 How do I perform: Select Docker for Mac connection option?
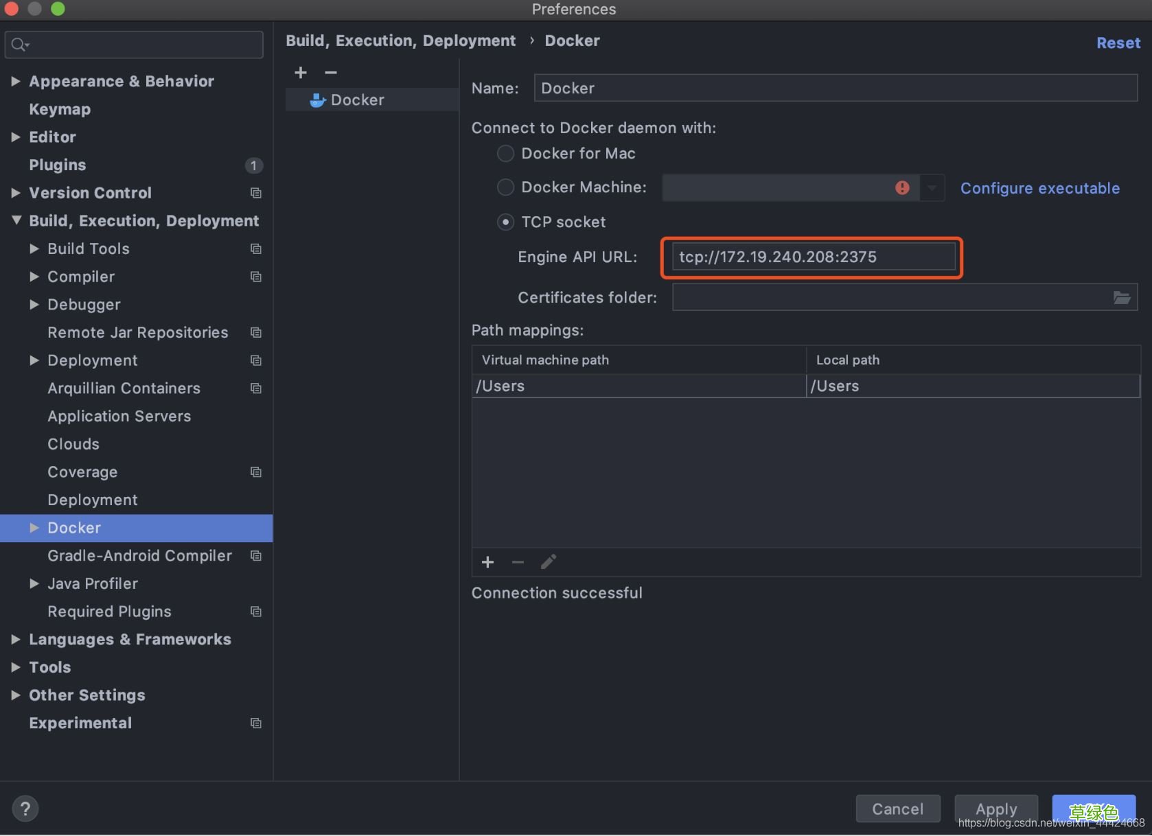[x=505, y=154]
